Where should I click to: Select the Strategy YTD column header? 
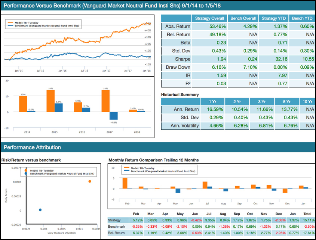[x=273, y=18]
